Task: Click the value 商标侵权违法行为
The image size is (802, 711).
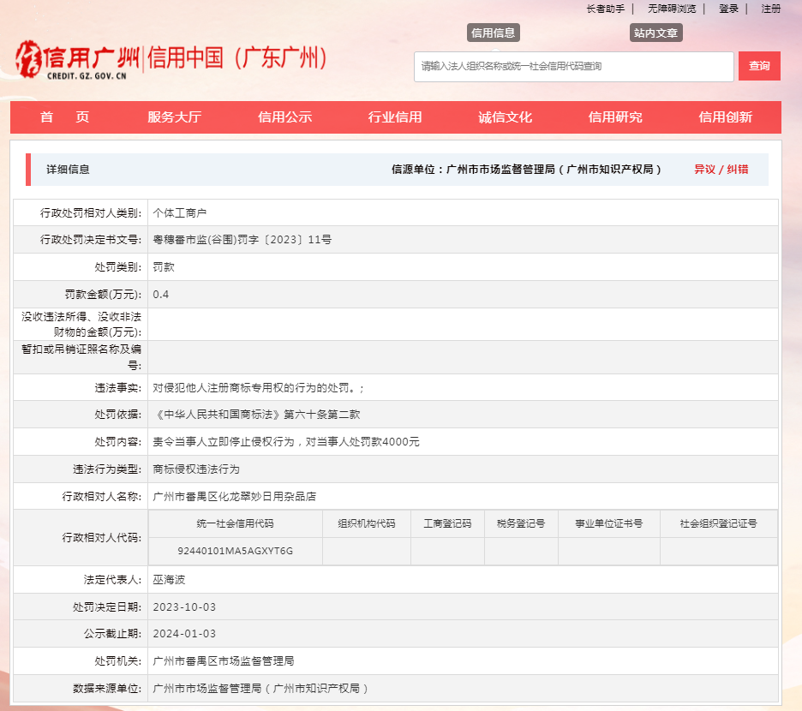Action: (196, 469)
